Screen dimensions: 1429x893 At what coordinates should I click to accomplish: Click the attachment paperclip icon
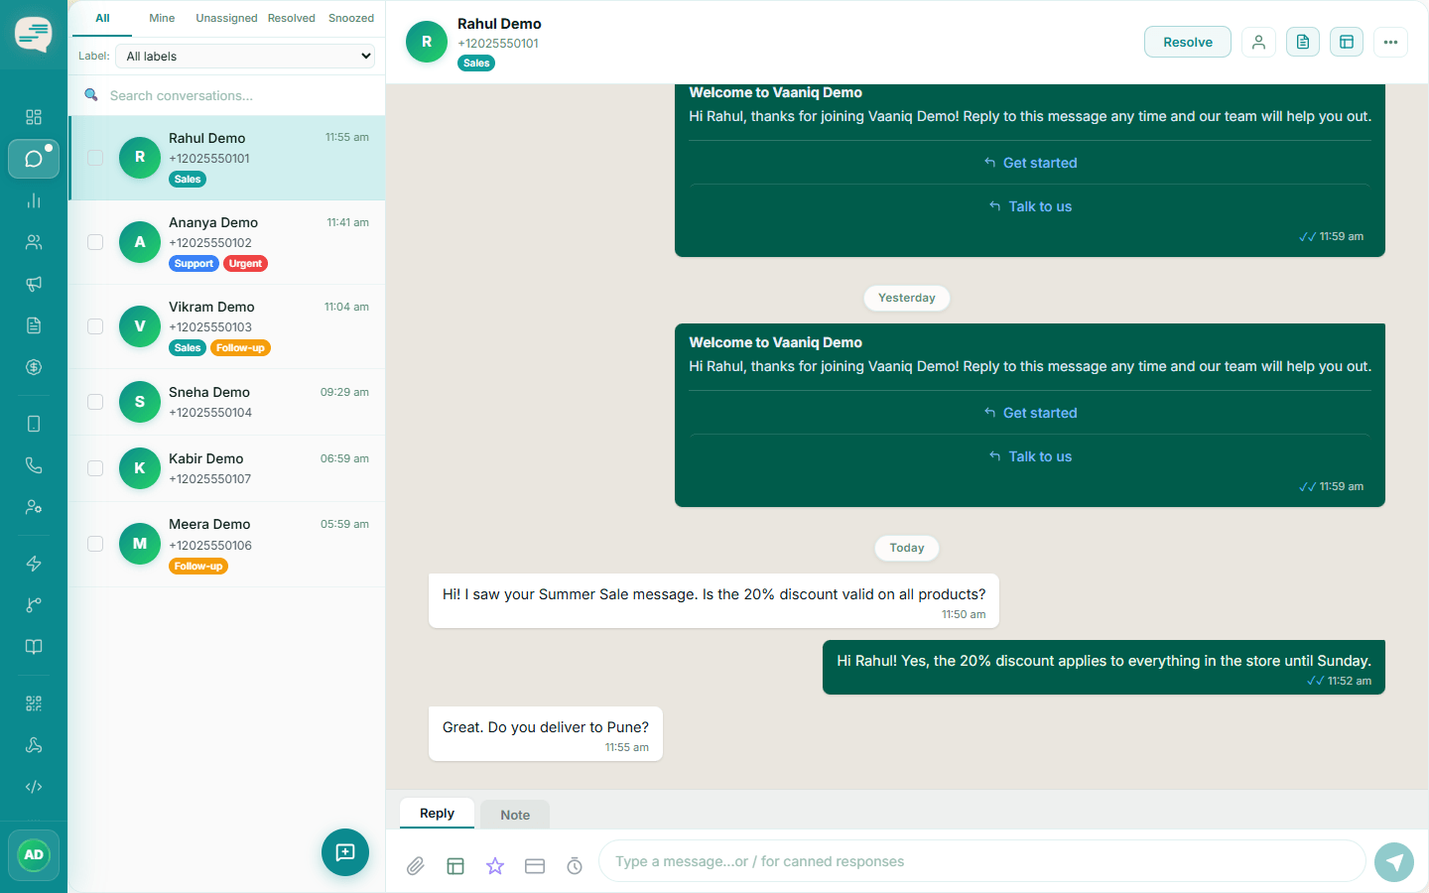pyautogui.click(x=416, y=866)
